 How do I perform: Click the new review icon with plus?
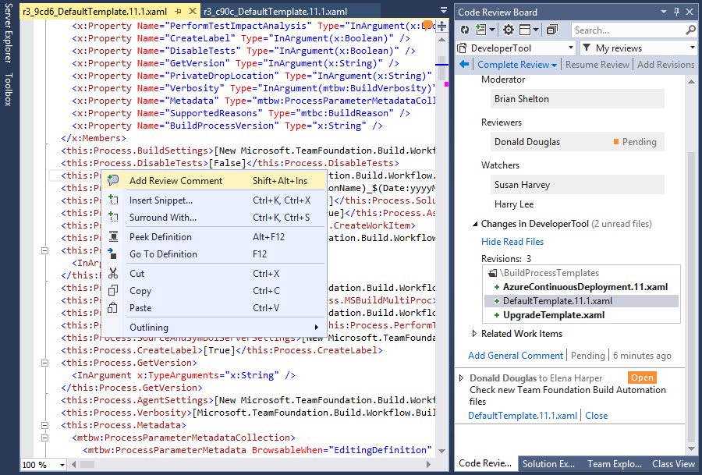click(x=482, y=30)
